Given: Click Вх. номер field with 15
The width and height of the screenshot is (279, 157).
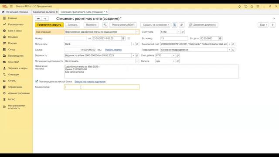Looking at the screenshot, I should 174,38.
